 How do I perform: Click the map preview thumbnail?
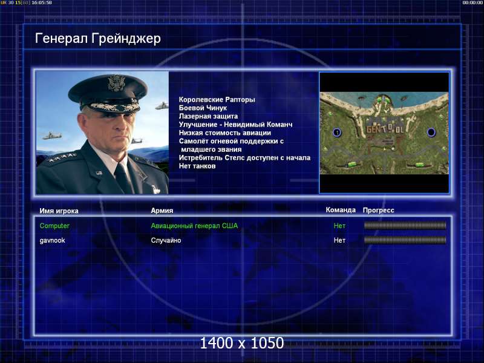click(384, 132)
